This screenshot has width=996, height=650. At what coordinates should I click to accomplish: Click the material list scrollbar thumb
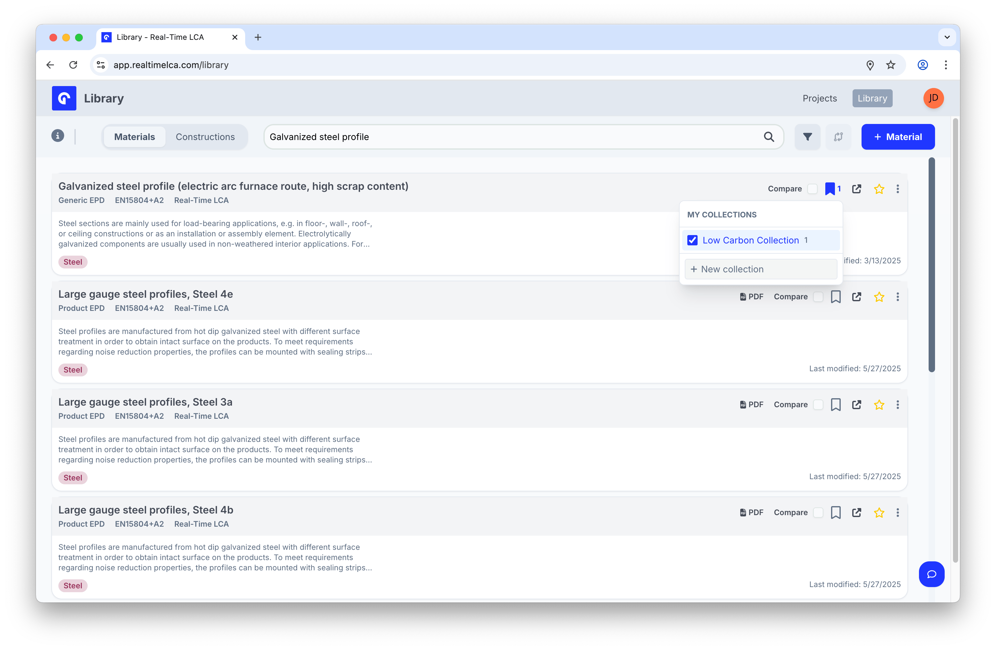(x=932, y=265)
